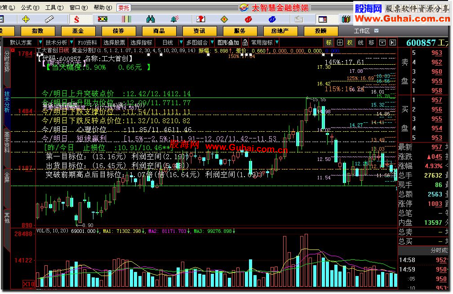453x294 pixels.
Task: Expand the 技术分析 dropdown arrow
Action: [x=71, y=43]
